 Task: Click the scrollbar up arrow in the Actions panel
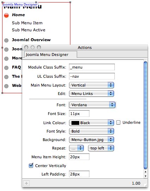[145, 172]
